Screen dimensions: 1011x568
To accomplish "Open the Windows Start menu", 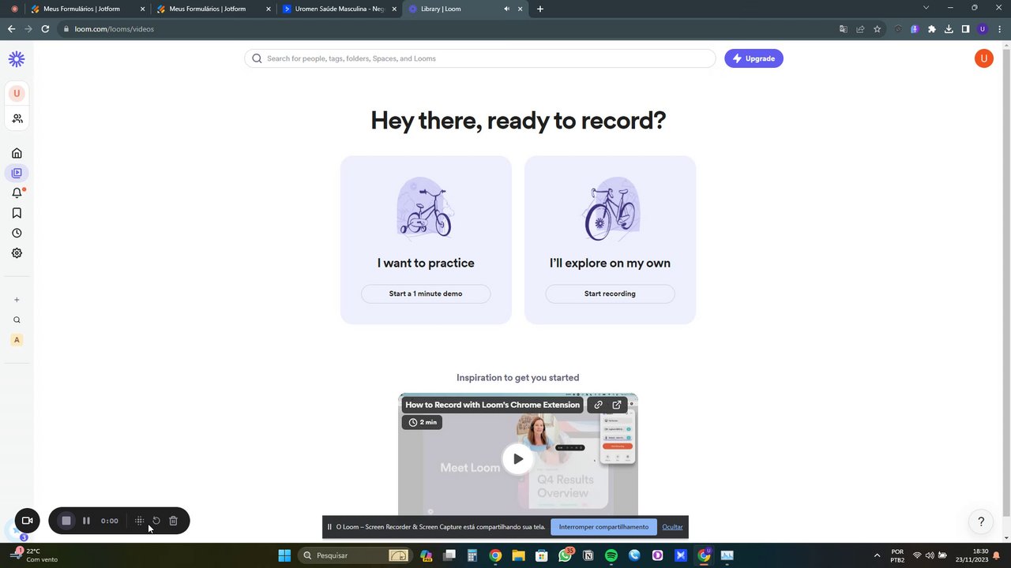I will pyautogui.click(x=284, y=555).
